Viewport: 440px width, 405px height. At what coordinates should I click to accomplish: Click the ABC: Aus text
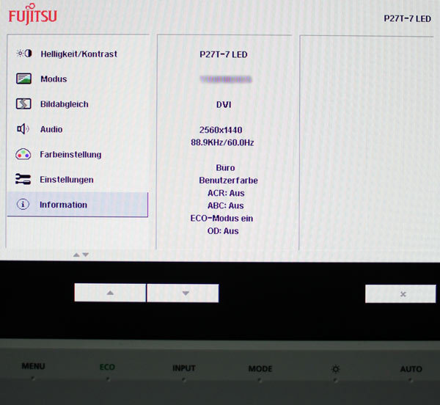click(x=226, y=205)
